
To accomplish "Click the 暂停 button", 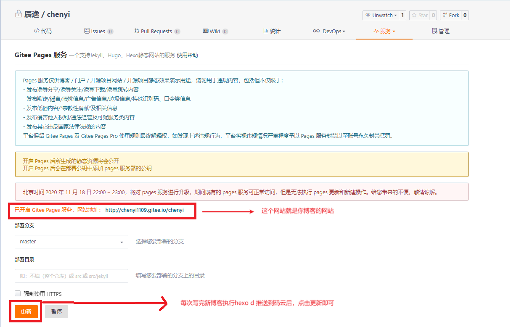I will coord(57,311).
